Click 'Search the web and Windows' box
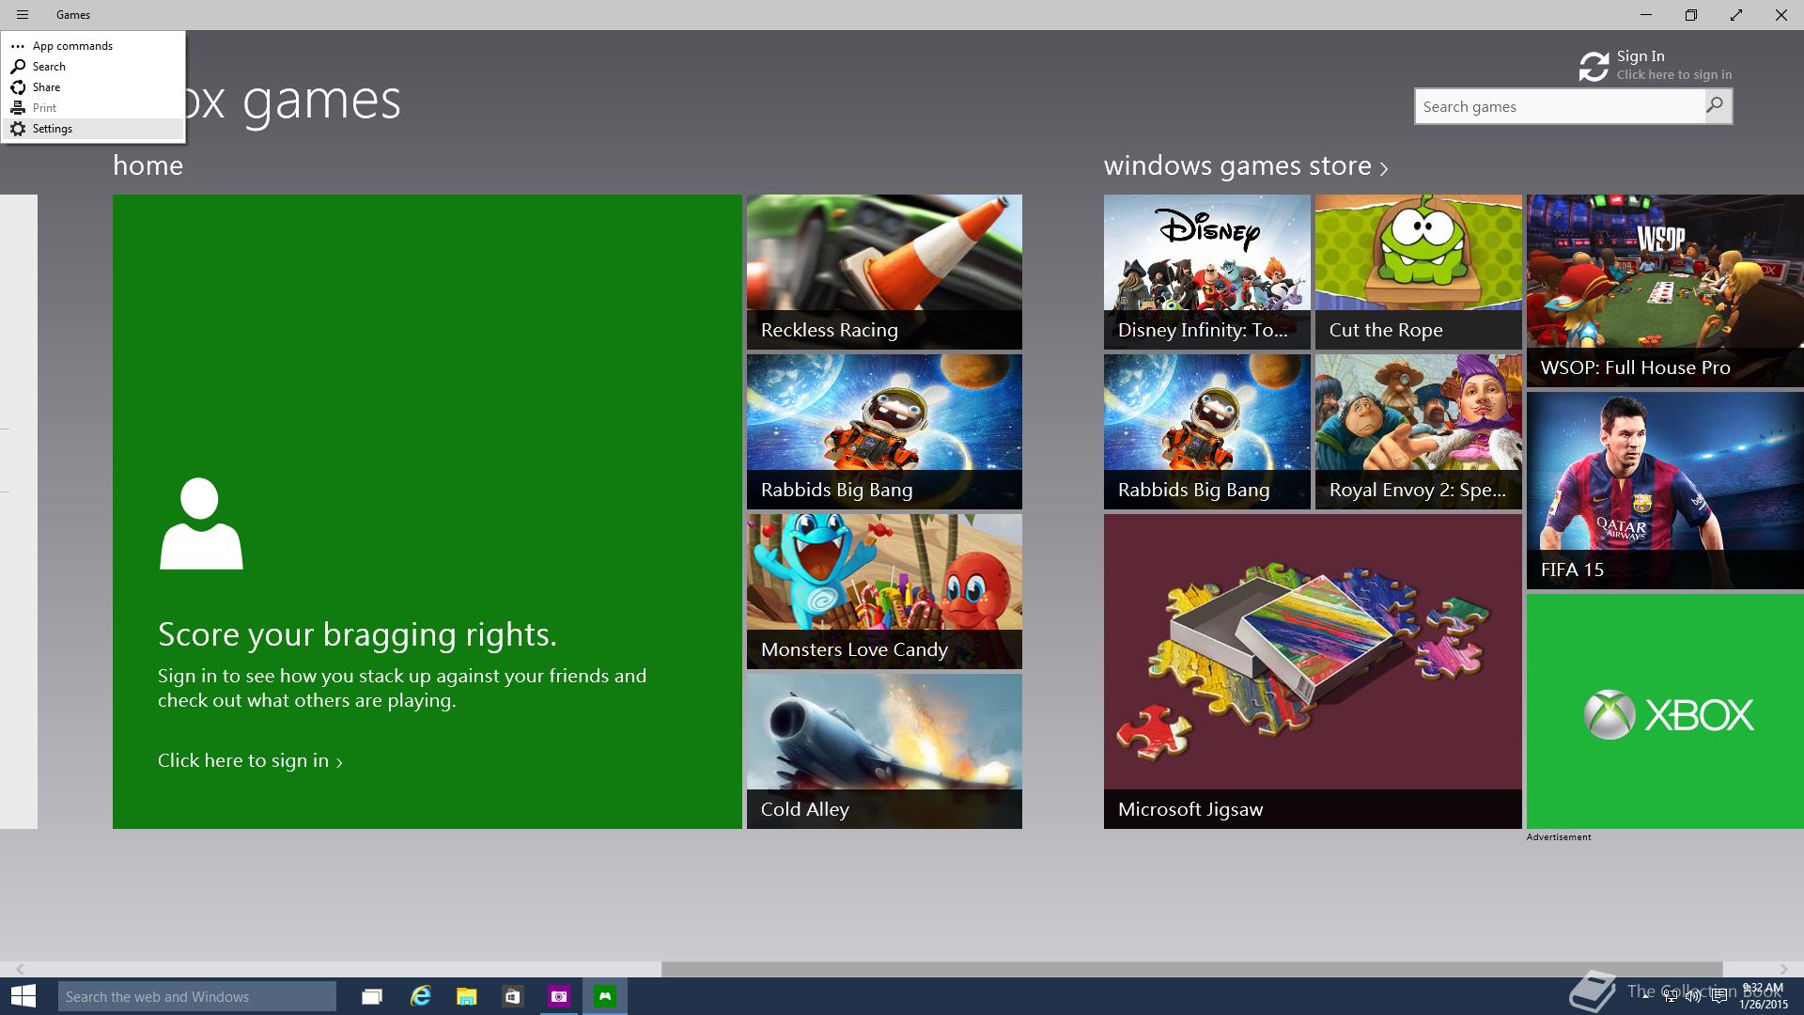Viewport: 1804px width, 1015px height. click(197, 996)
